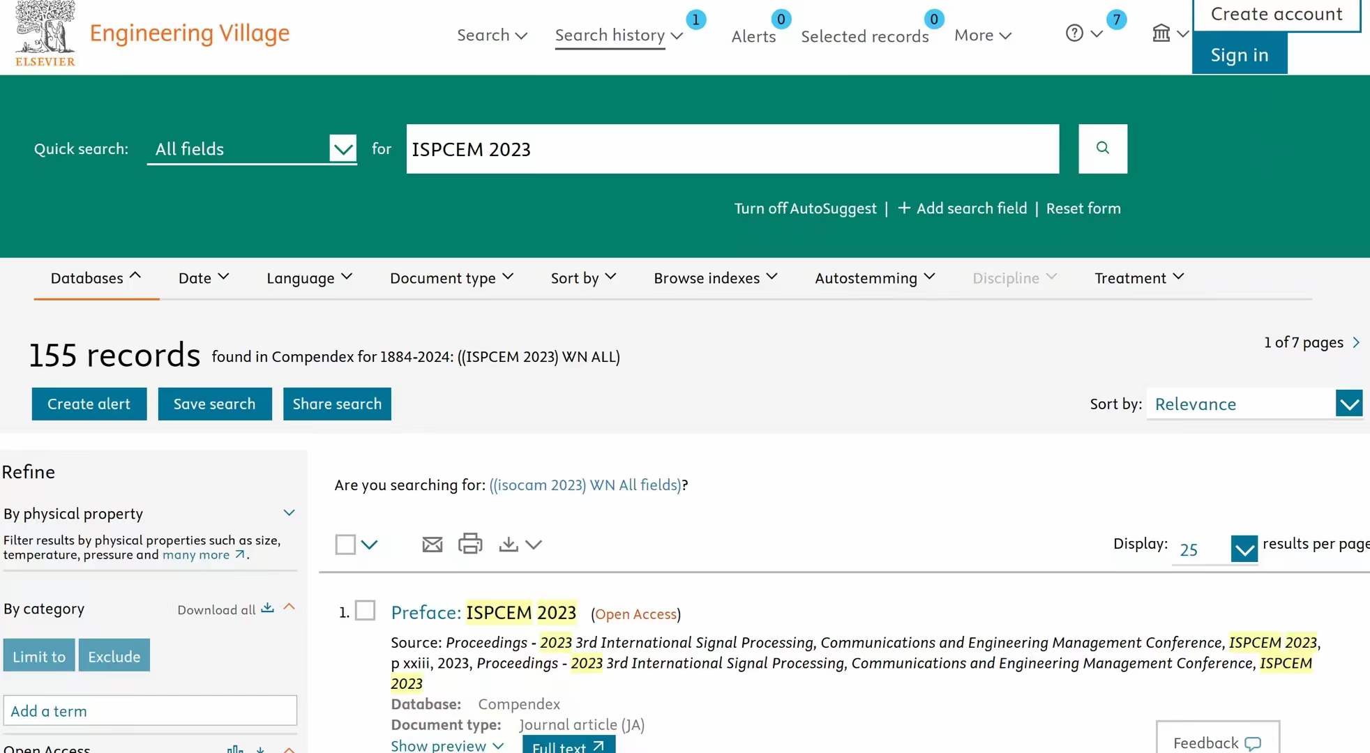Image resolution: width=1370 pixels, height=753 pixels.
Task: Click Turn off AutoSuggest link
Action: click(805, 208)
